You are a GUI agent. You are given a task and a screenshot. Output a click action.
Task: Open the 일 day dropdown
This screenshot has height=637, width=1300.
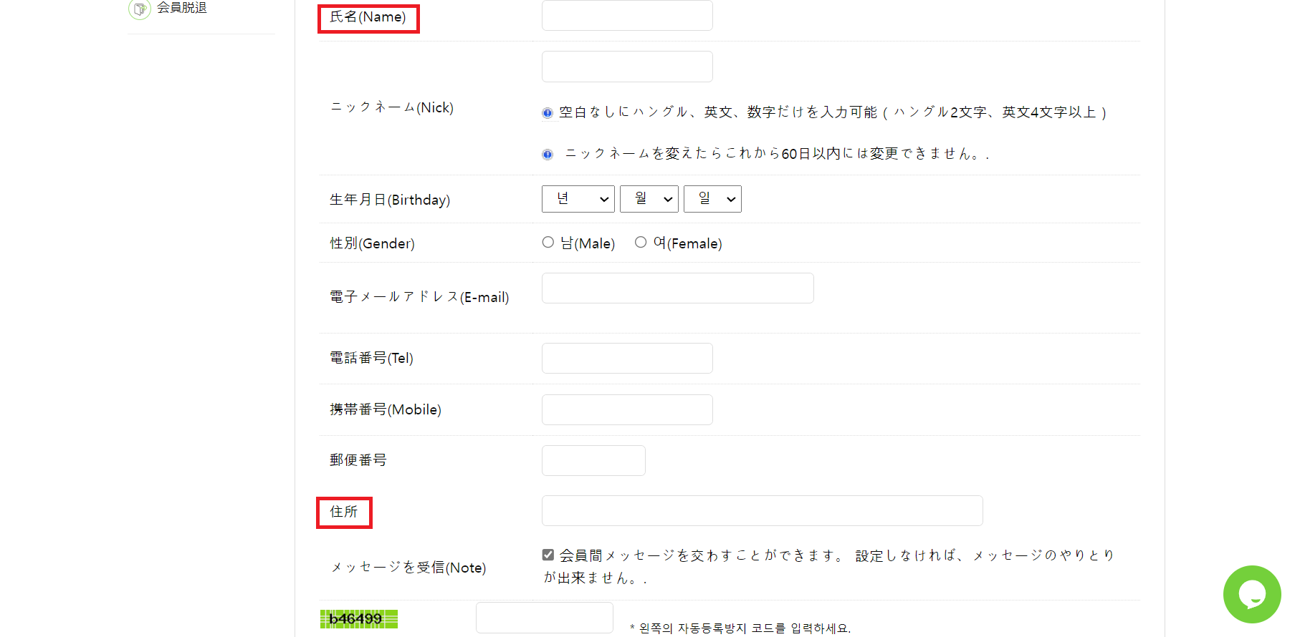712,199
